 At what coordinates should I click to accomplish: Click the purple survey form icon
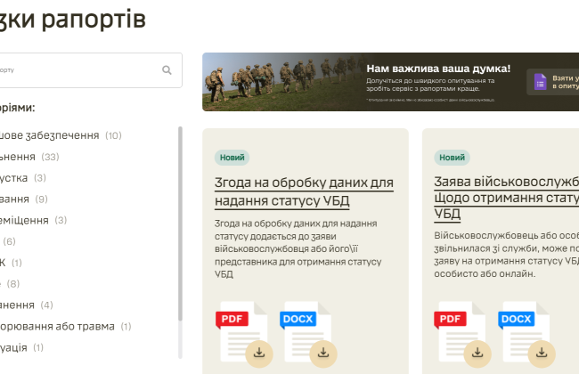540,82
